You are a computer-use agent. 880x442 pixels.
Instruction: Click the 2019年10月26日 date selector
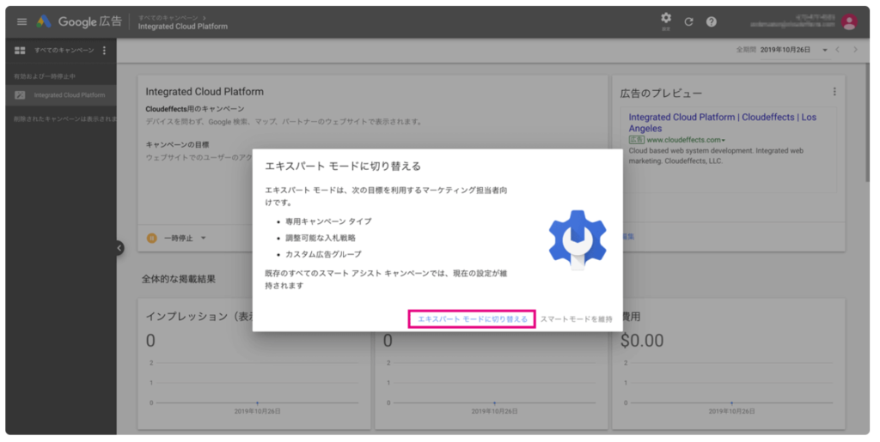pyautogui.click(x=785, y=50)
